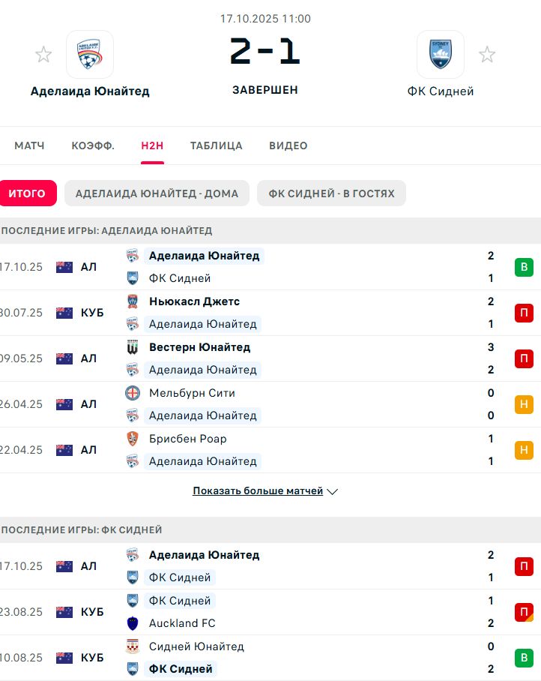The width and height of the screenshot is (541, 681).
Task: Click the Australia flag in the 09.05.25 row
Action: point(64,358)
